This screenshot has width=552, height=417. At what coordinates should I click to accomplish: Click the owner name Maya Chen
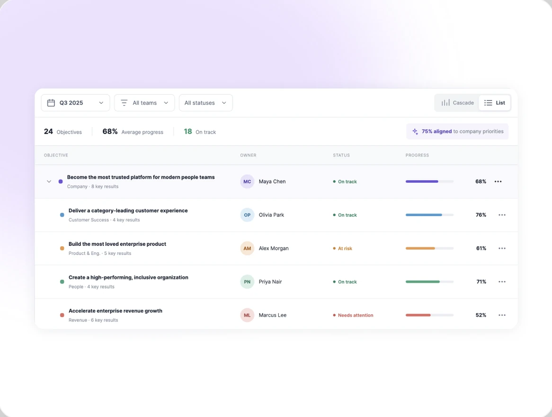pyautogui.click(x=272, y=181)
